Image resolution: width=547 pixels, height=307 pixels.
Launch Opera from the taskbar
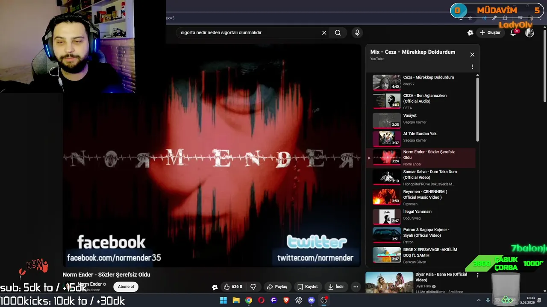coord(261,300)
